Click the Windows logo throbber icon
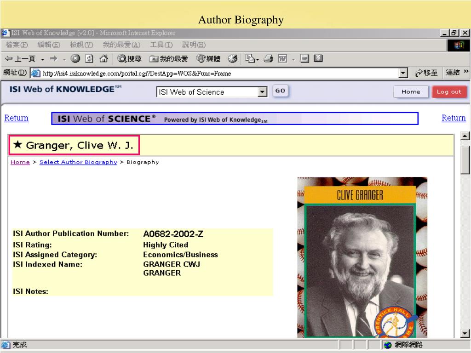Image resolution: width=471 pixels, height=353 pixels. (x=459, y=46)
